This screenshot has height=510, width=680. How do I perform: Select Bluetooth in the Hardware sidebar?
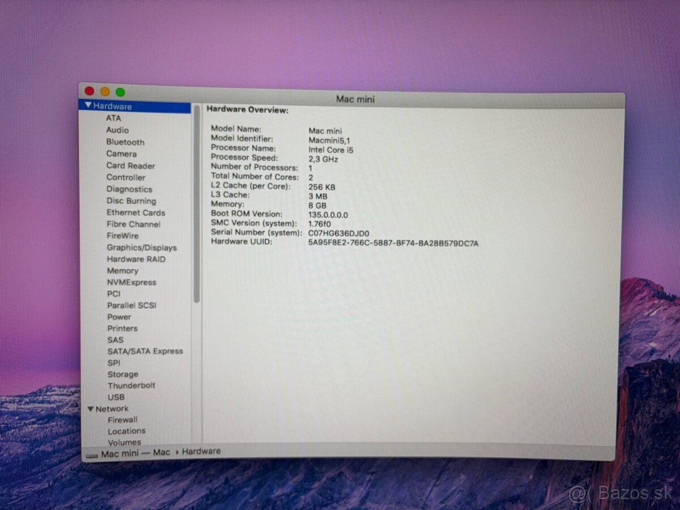pos(124,142)
